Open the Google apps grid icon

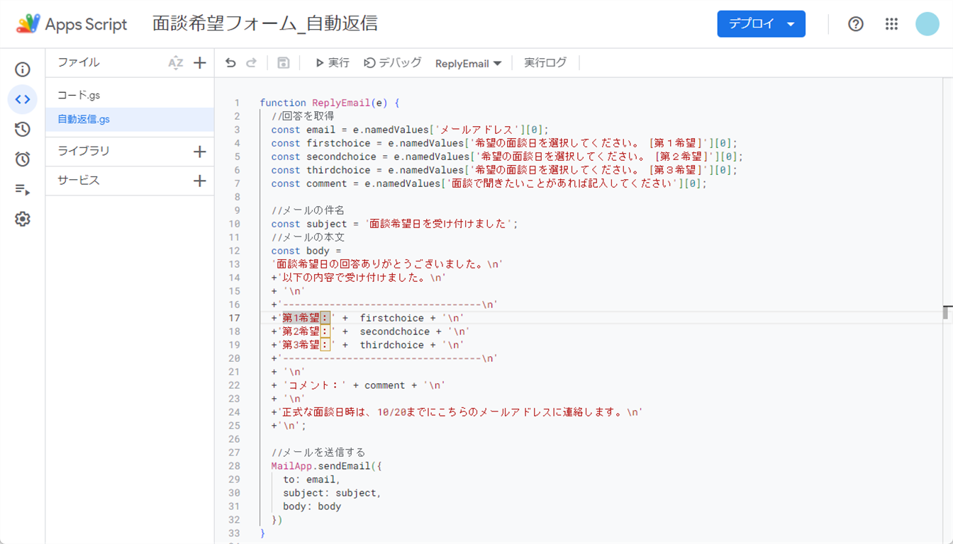891,24
